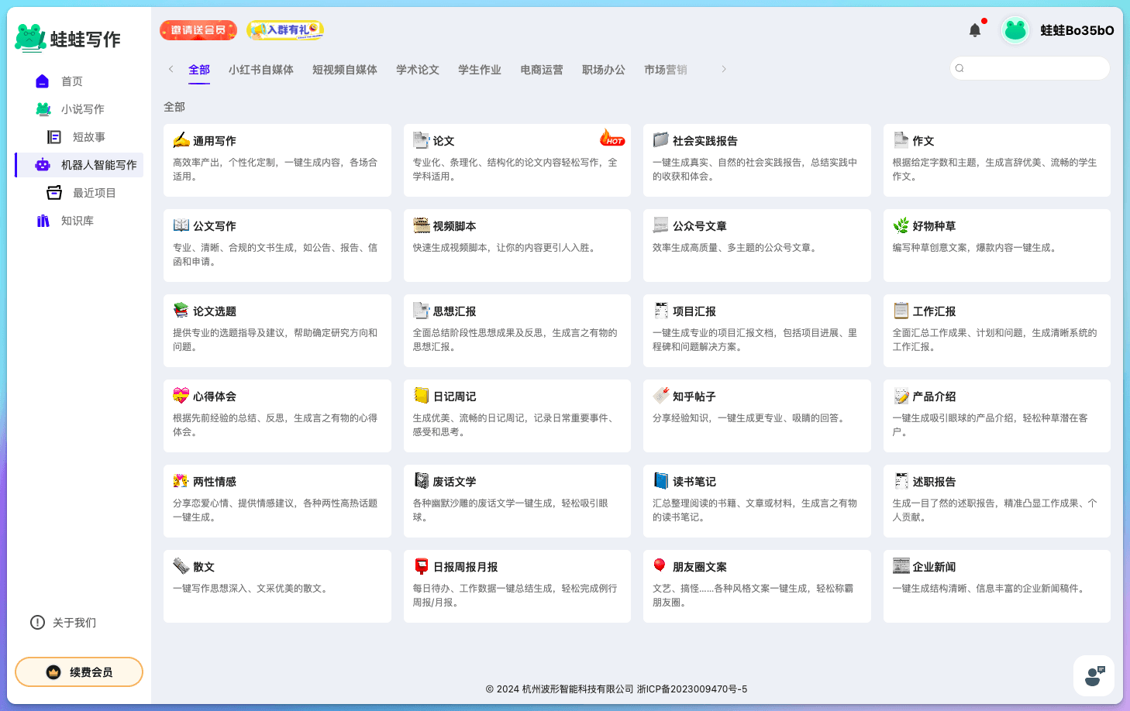
Task: Click the 关于我们 info icon
Action: coord(37,623)
